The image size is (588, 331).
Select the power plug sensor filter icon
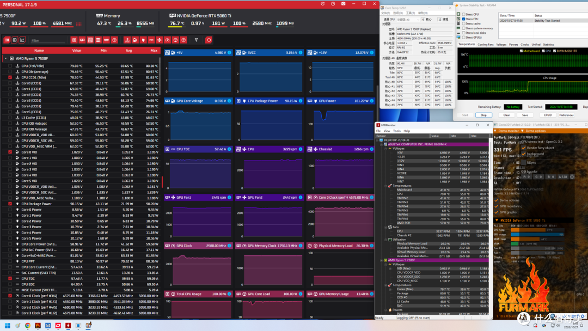[143, 40]
